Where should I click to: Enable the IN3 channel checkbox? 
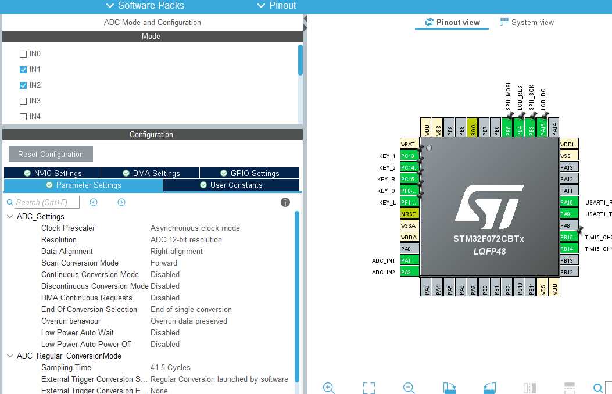coord(23,101)
